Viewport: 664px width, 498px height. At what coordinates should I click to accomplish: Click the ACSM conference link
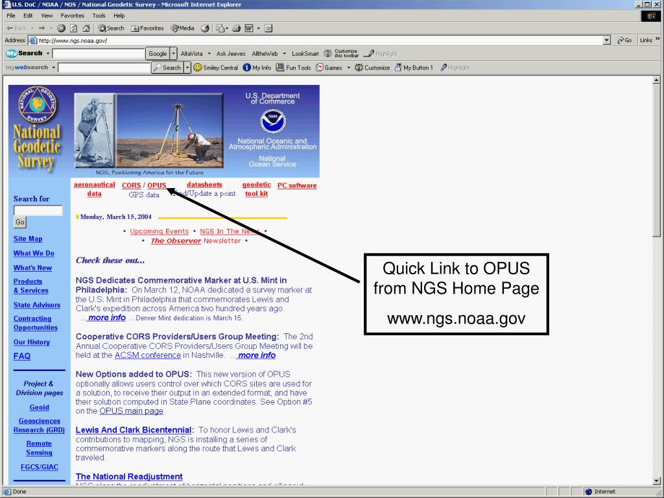coord(148,355)
